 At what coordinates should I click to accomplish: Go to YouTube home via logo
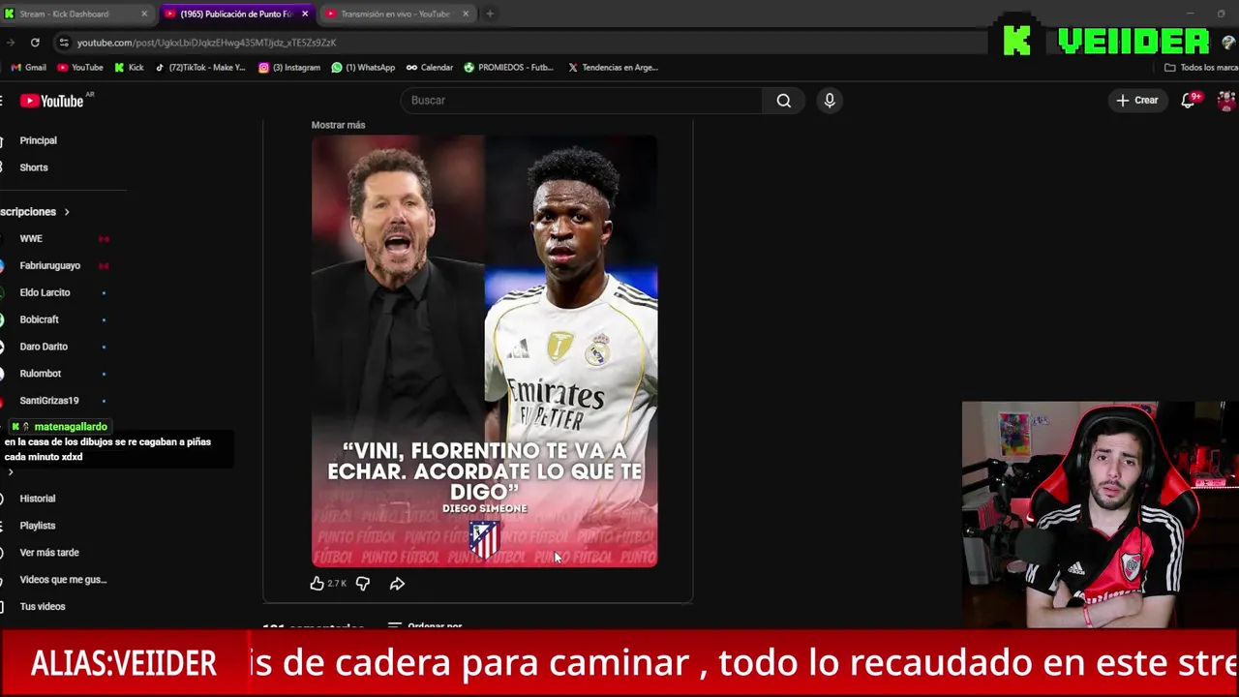(x=52, y=101)
